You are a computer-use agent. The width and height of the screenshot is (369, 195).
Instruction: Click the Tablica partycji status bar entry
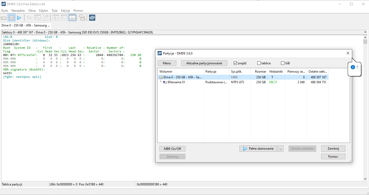12,184
